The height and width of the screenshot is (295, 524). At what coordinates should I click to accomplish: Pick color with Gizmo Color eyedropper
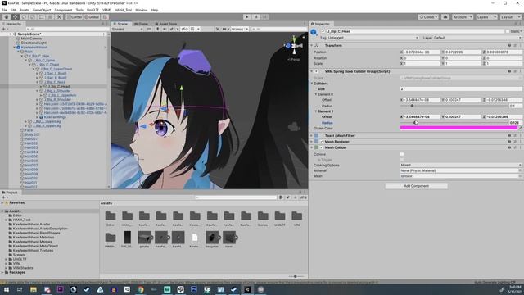pos(520,128)
